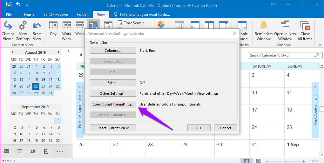The height and width of the screenshot is (163, 324).
Task: Open Other Settings... in dialog
Action: [113, 93]
